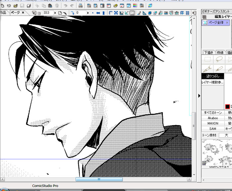The image size is (232, 191).
Task: Select the ページ document tab
Action: [15, 13]
